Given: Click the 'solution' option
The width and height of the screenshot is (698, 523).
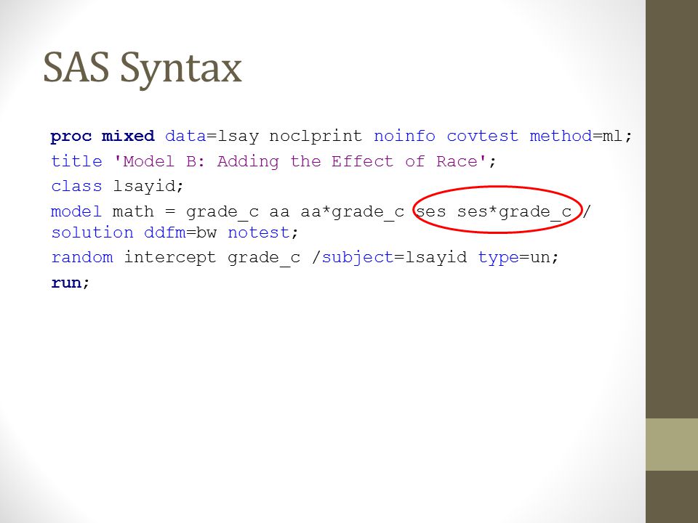Looking at the screenshot, I should click(92, 232).
